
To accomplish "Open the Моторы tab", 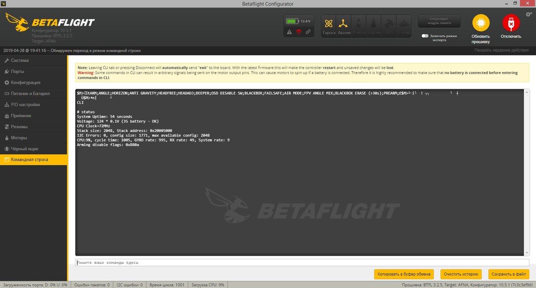I will click(33, 138).
